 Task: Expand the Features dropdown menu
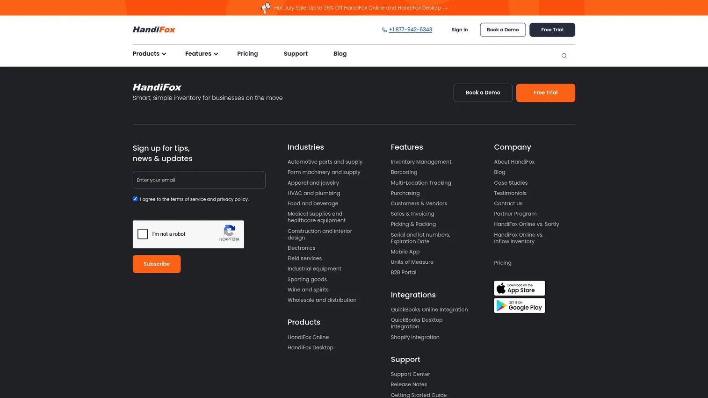[202, 54]
